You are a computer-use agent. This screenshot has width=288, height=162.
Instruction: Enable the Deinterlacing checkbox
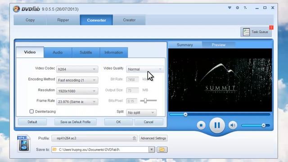click(31, 112)
